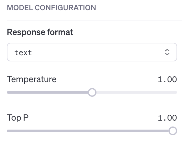
Task: Click the Temperature label
Action: pyautogui.click(x=32, y=79)
